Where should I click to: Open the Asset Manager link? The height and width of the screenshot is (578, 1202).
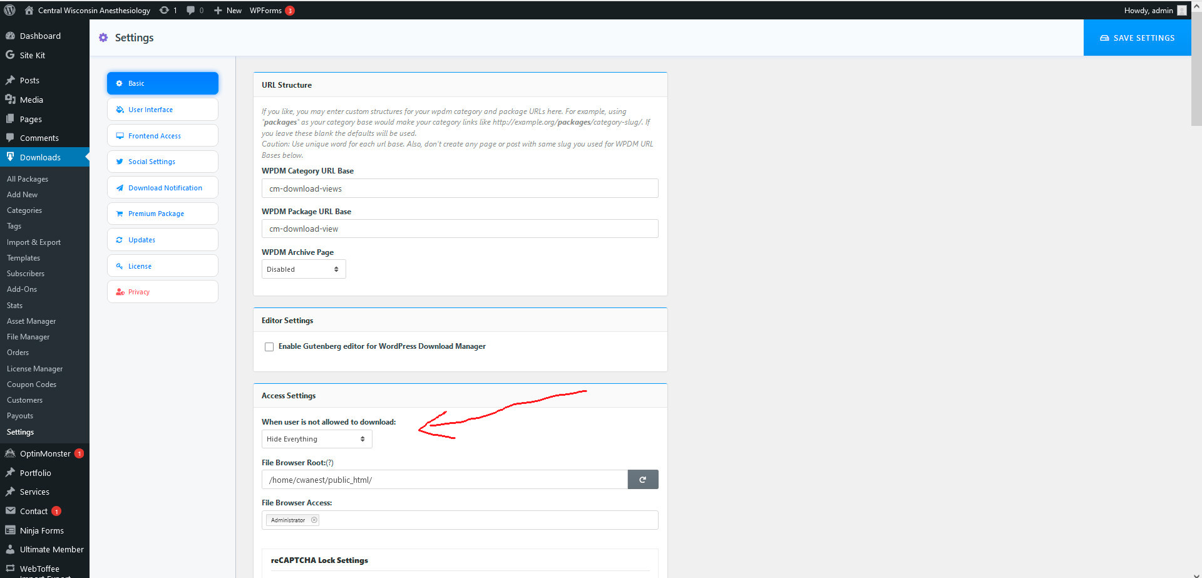(x=31, y=321)
